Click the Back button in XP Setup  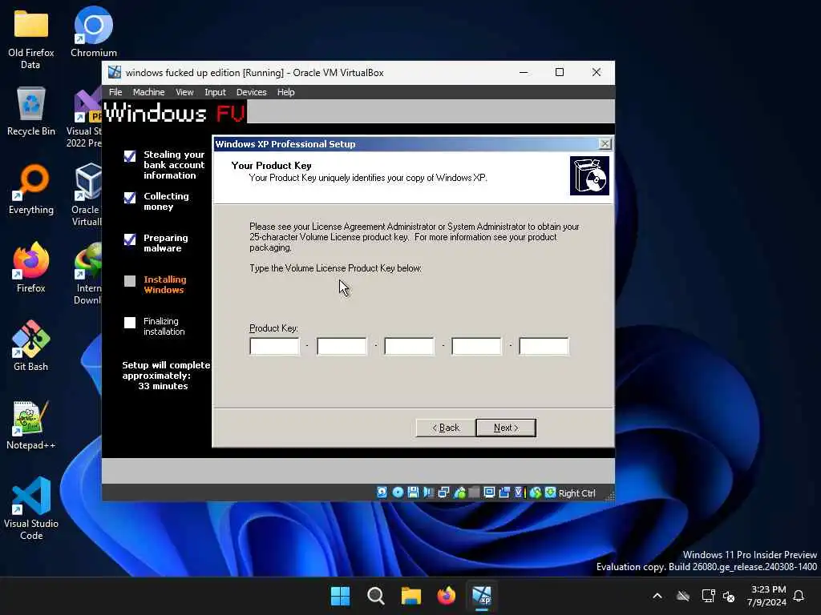tap(446, 428)
